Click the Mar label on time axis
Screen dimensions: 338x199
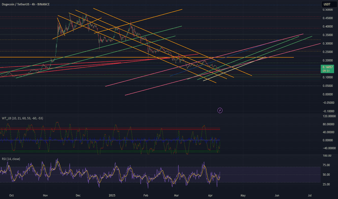pos(176,195)
